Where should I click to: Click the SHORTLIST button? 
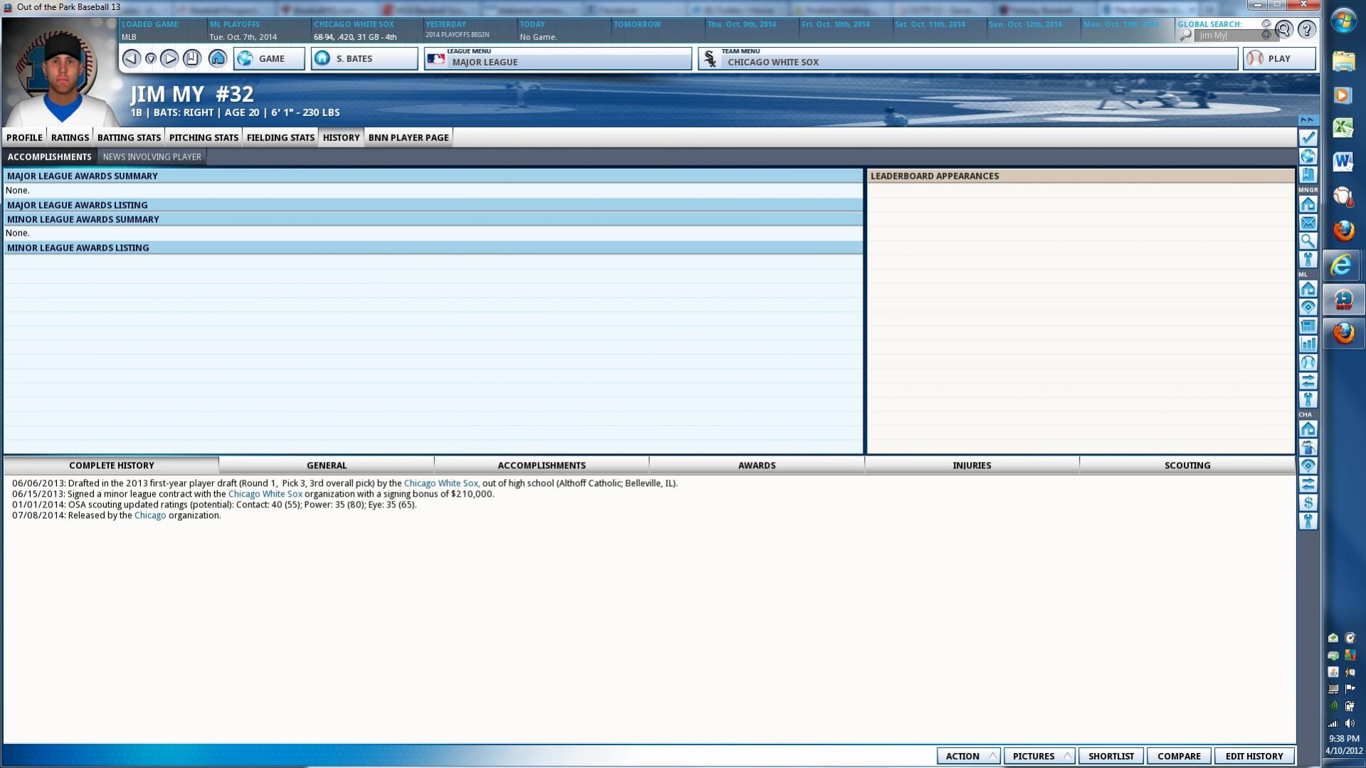[1111, 756]
